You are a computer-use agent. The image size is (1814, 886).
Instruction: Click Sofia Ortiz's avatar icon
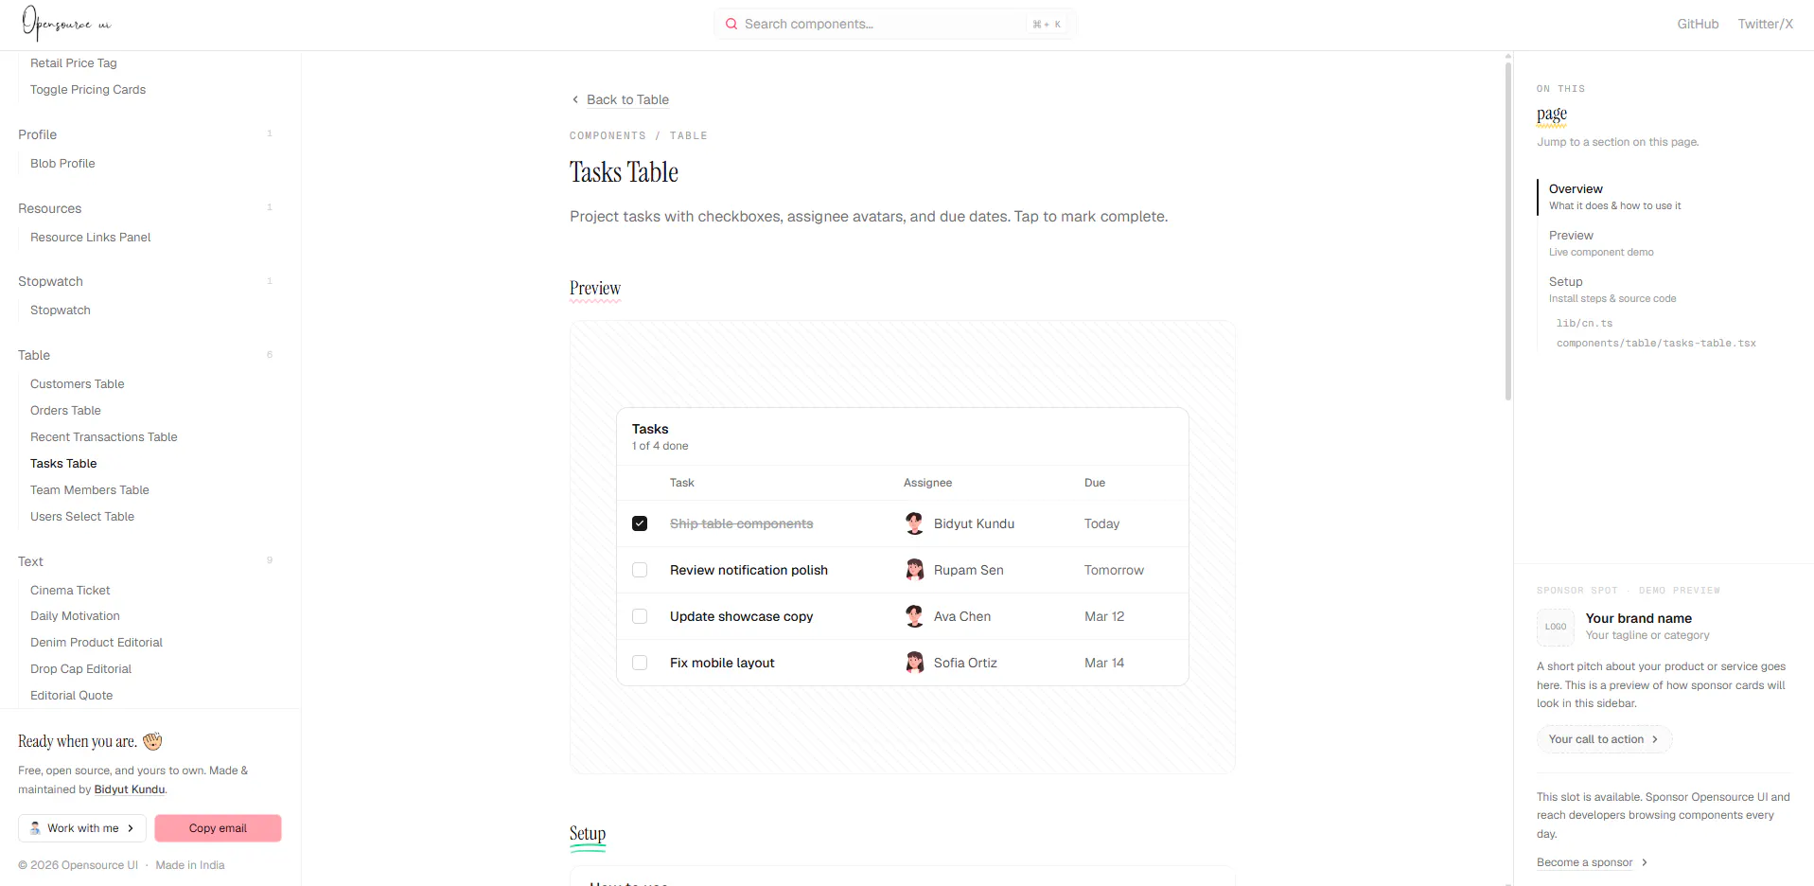[914, 663]
